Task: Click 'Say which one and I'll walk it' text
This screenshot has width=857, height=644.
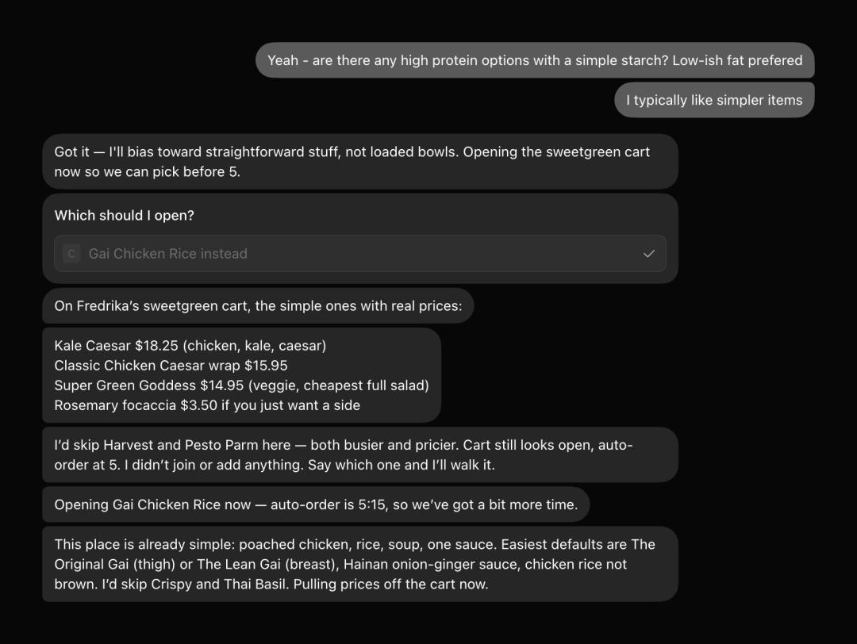Action: 402,465
